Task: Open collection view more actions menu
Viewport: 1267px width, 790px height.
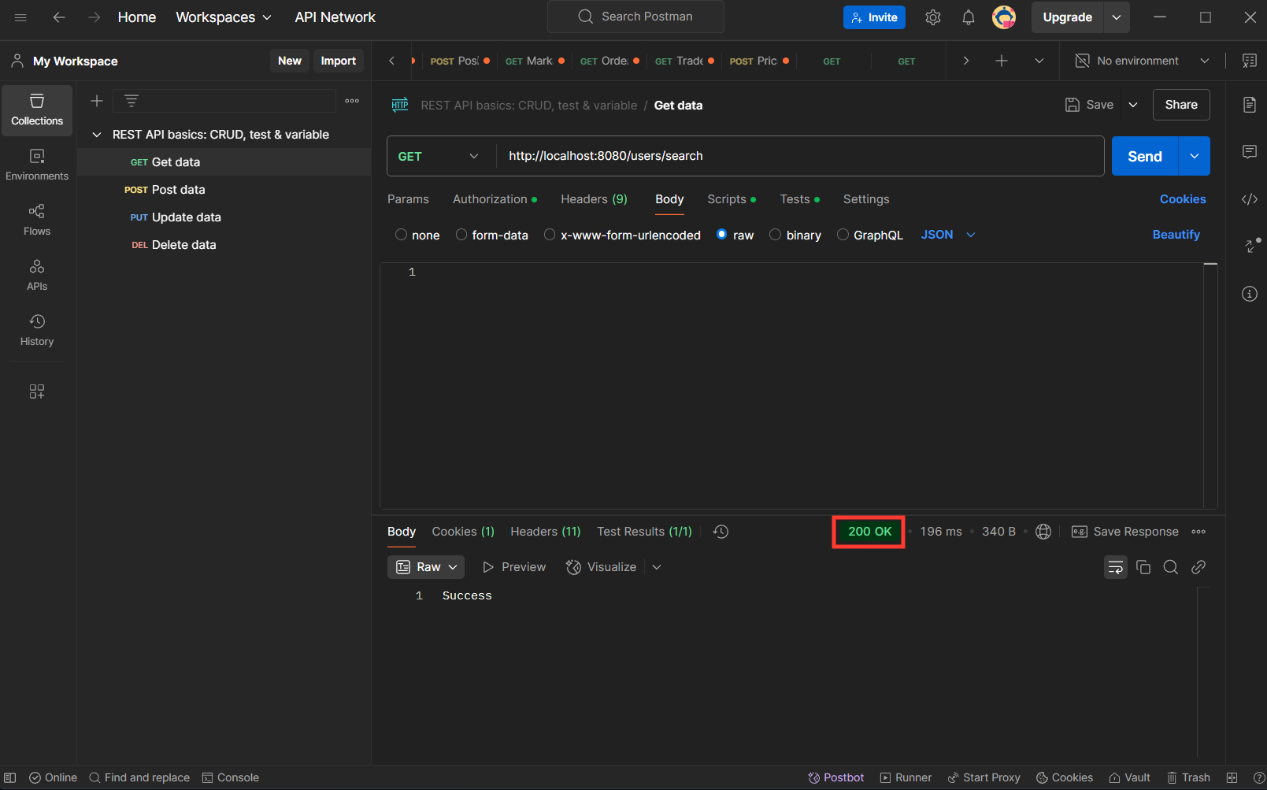Action: (x=352, y=101)
